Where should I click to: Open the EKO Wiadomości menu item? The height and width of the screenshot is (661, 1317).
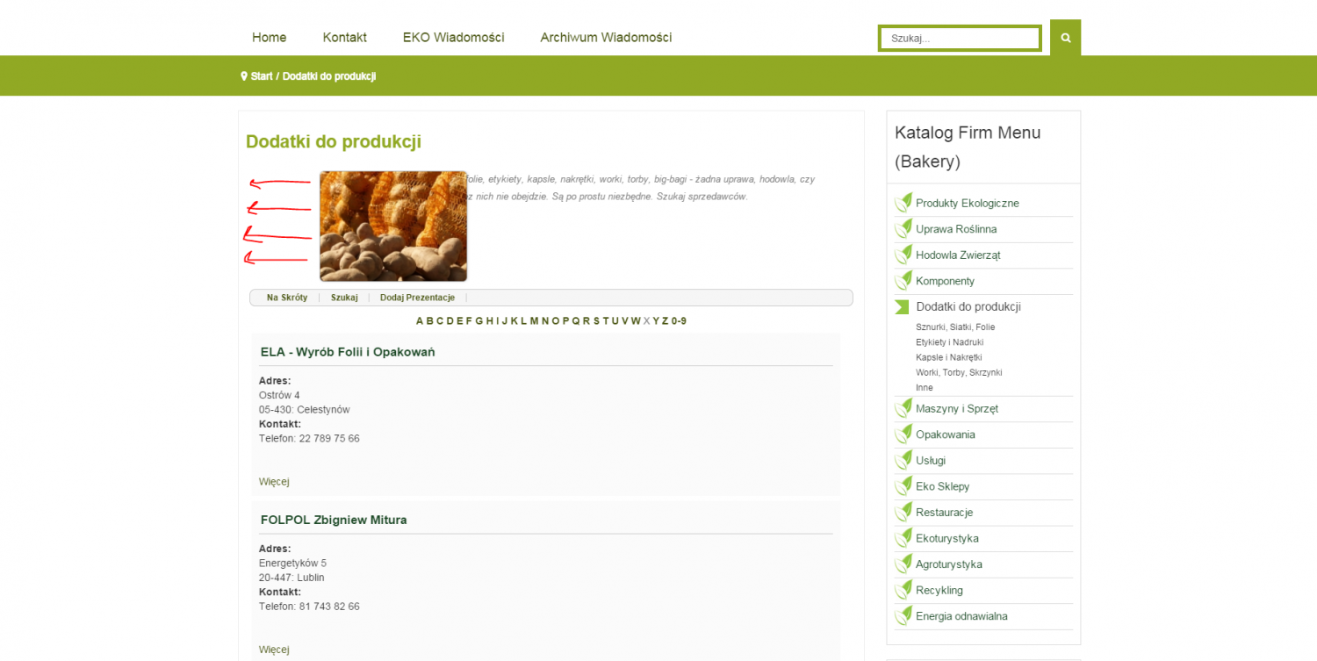click(x=453, y=38)
